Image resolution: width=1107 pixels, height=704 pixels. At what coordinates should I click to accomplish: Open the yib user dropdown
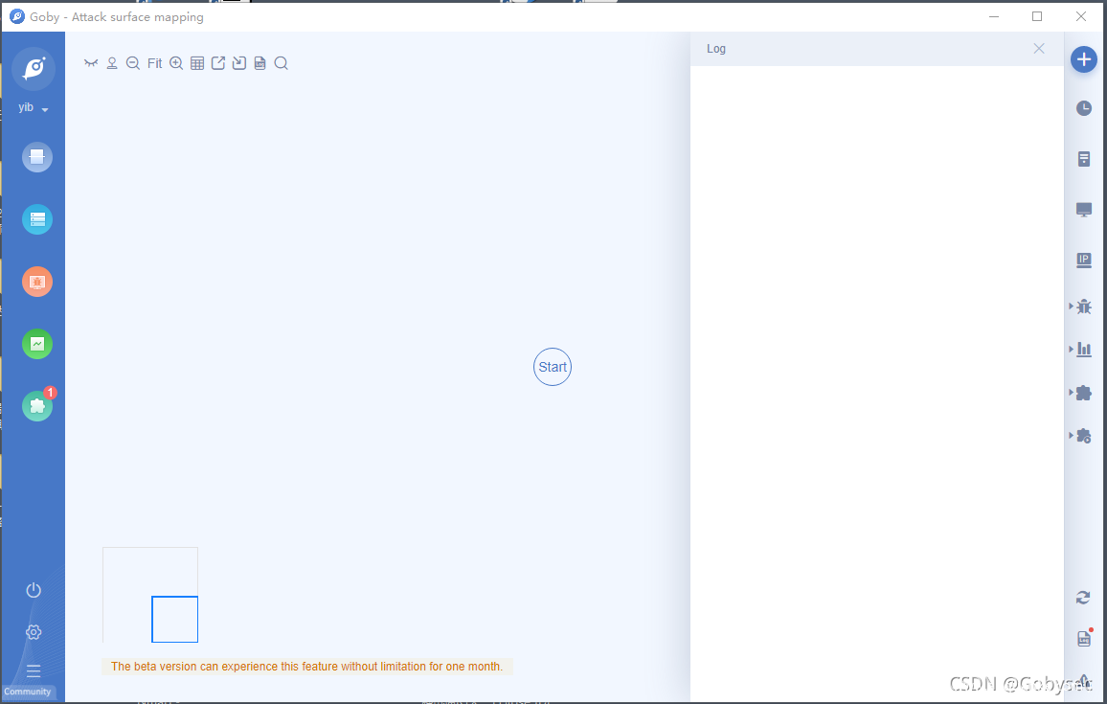point(34,108)
